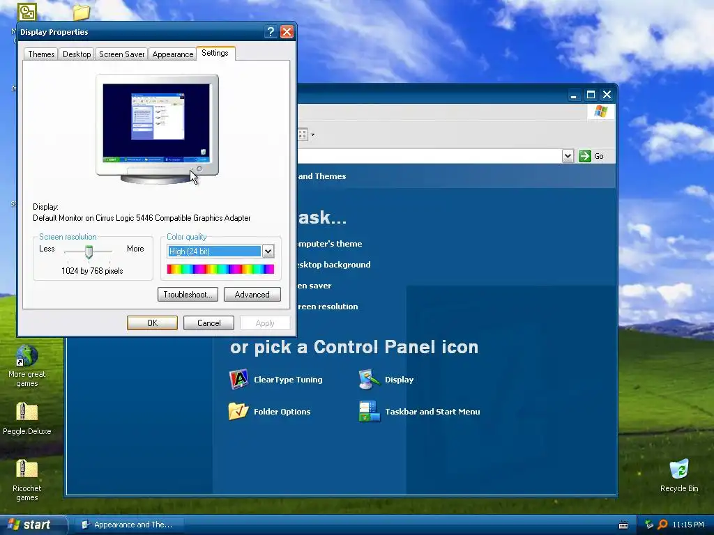This screenshot has height=535, width=714.
Task: Confirm with the OK button
Action: pyautogui.click(x=152, y=323)
